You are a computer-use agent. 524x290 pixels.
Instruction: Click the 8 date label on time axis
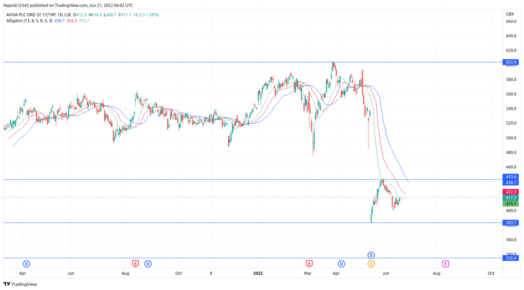[x=211, y=273]
